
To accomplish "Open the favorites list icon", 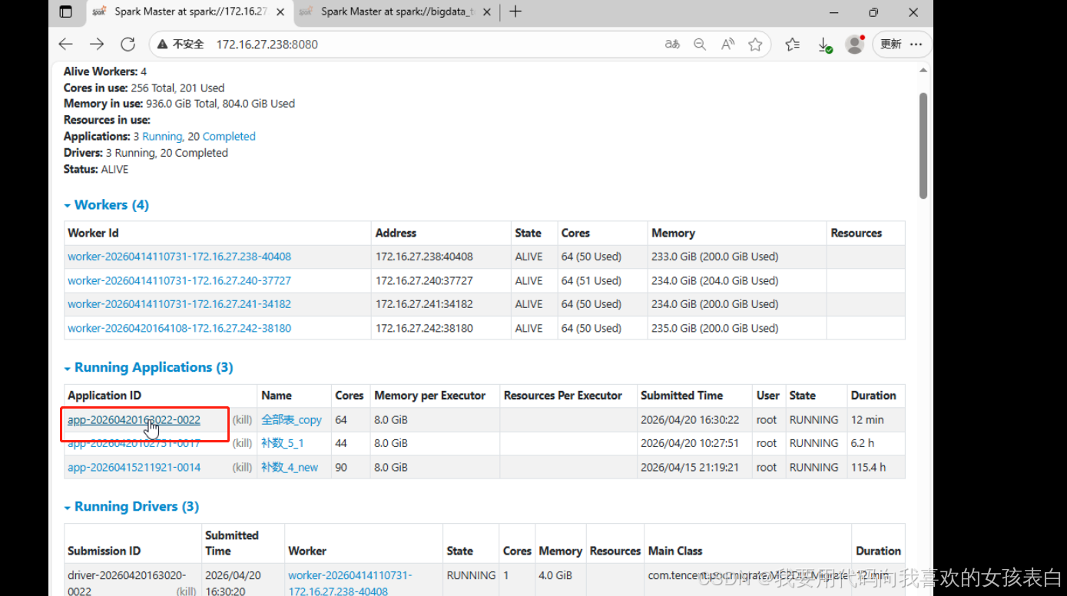I will pyautogui.click(x=793, y=45).
